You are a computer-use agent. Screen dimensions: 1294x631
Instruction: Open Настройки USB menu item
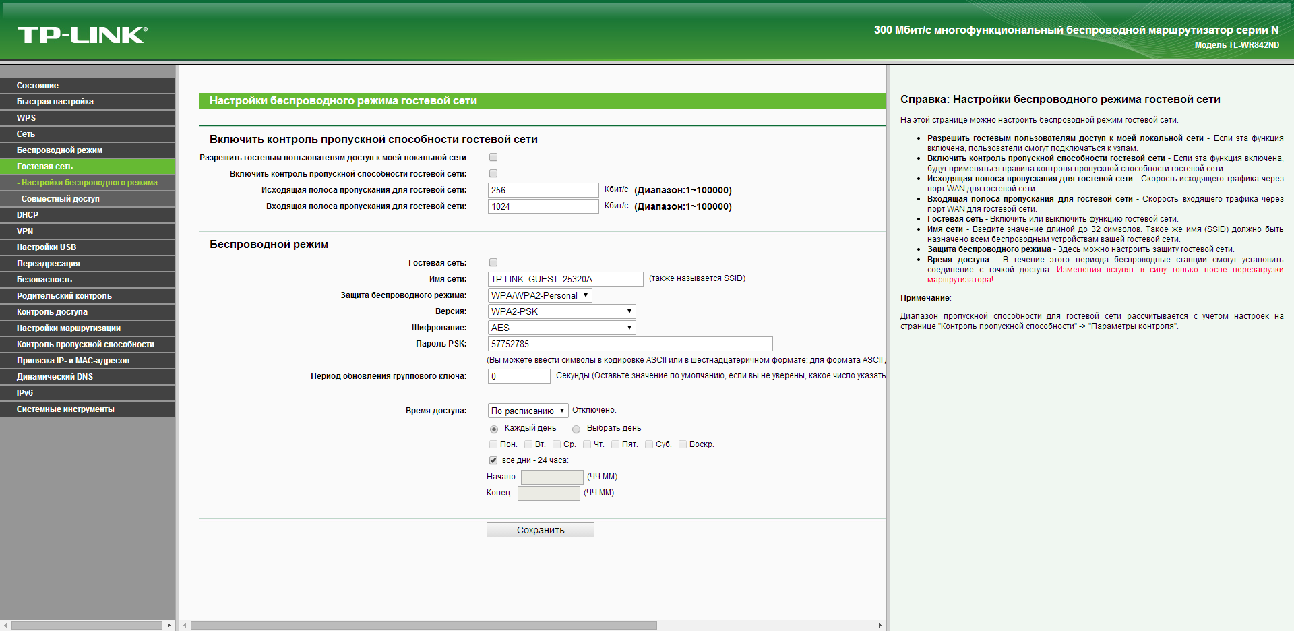(x=88, y=247)
